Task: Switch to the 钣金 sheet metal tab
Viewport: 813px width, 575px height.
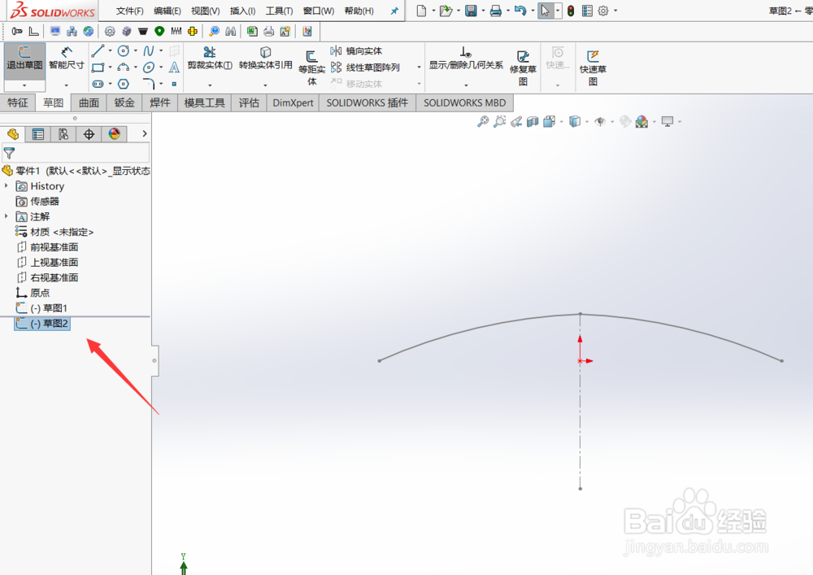Action: [x=124, y=102]
